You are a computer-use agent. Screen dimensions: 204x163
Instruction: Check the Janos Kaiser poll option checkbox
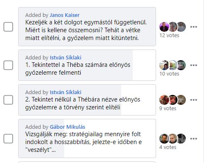click(x=8, y=27)
